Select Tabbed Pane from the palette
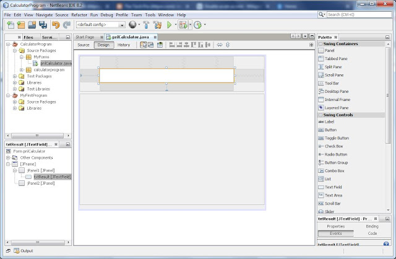 336,59
